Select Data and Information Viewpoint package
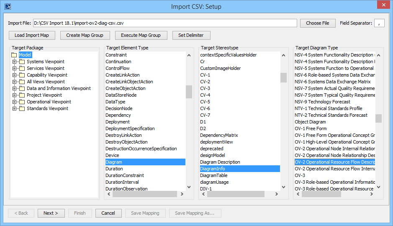393x226 pixels. click(59, 88)
